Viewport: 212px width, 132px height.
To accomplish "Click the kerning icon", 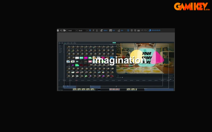I will pos(111,30).
